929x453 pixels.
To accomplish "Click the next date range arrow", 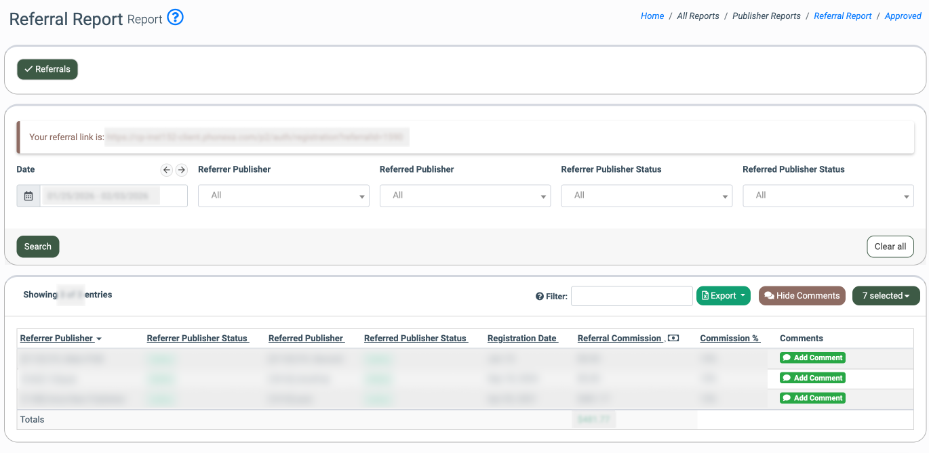I will point(181,170).
